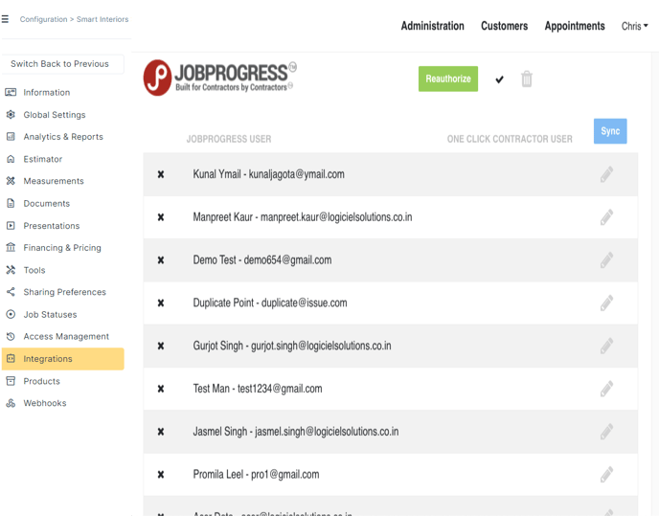
Task: Edit mapping for Test Man with pencil
Action: coord(606,389)
